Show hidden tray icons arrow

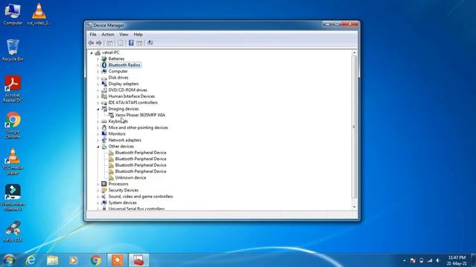pyautogui.click(x=404, y=260)
